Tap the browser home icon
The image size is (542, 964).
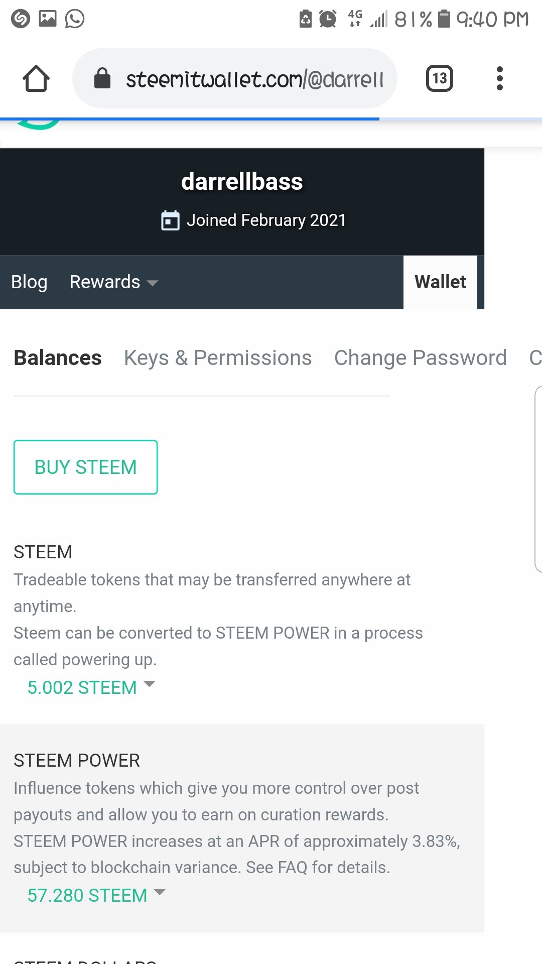[x=36, y=79]
